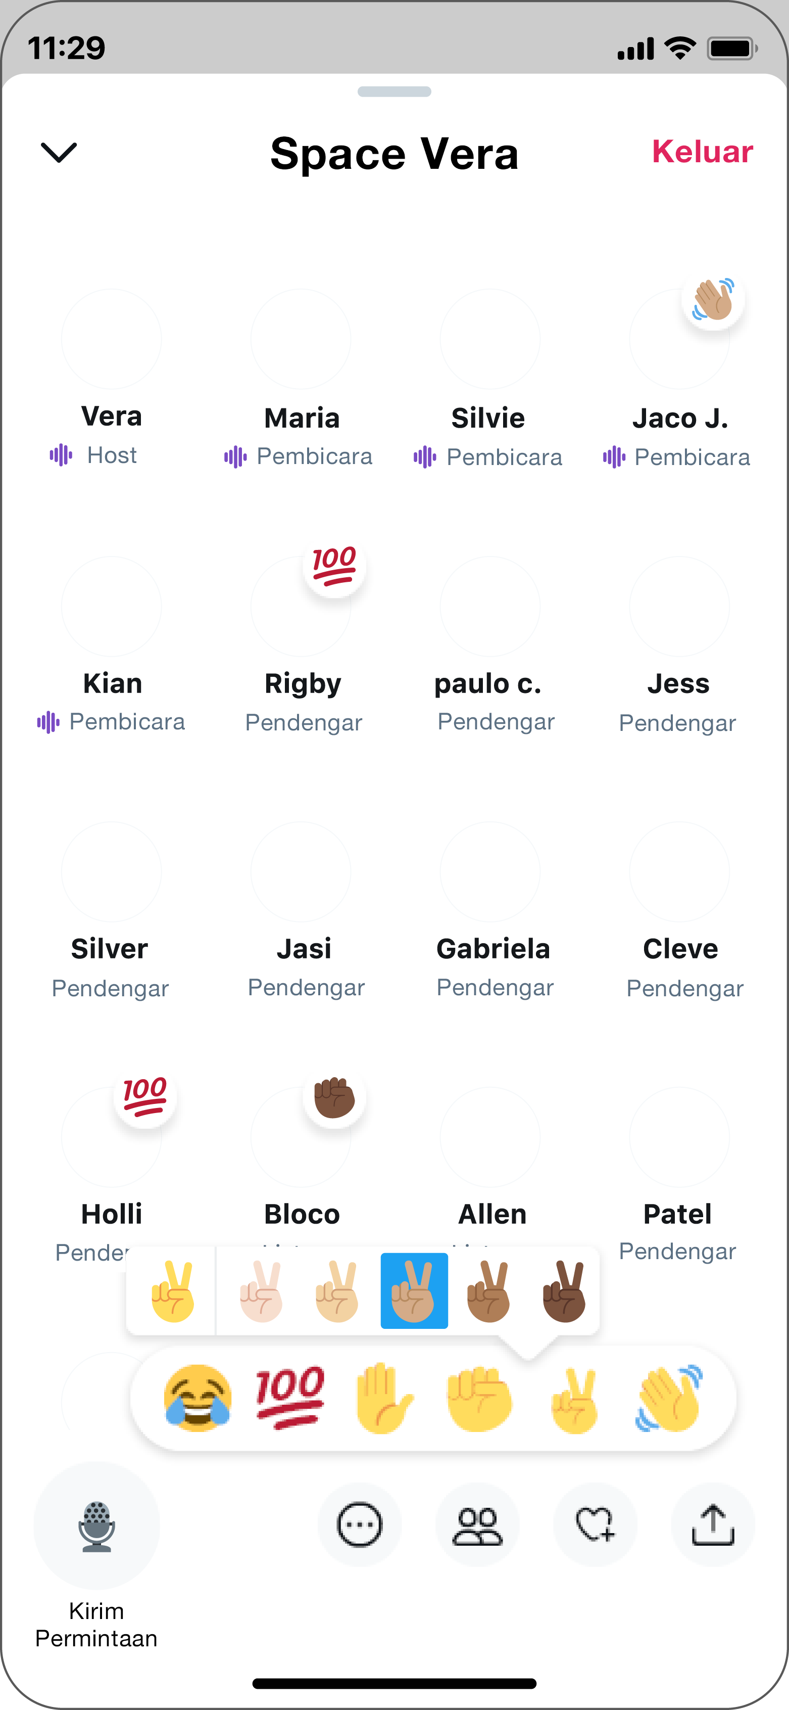The height and width of the screenshot is (1710, 789).
Task: Tap the heart-plus reactions icon
Action: coord(595,1524)
